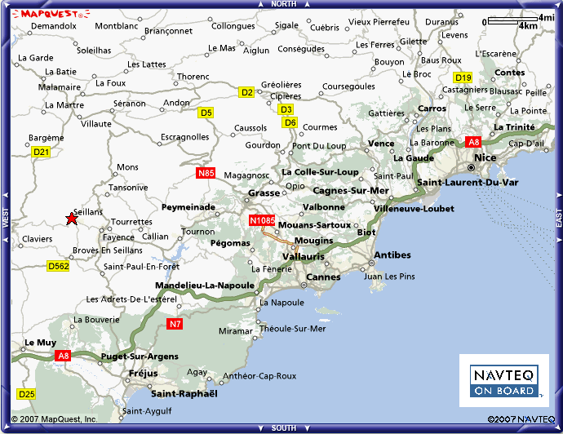
Task: Click the Bargème label
Action: click(x=47, y=138)
